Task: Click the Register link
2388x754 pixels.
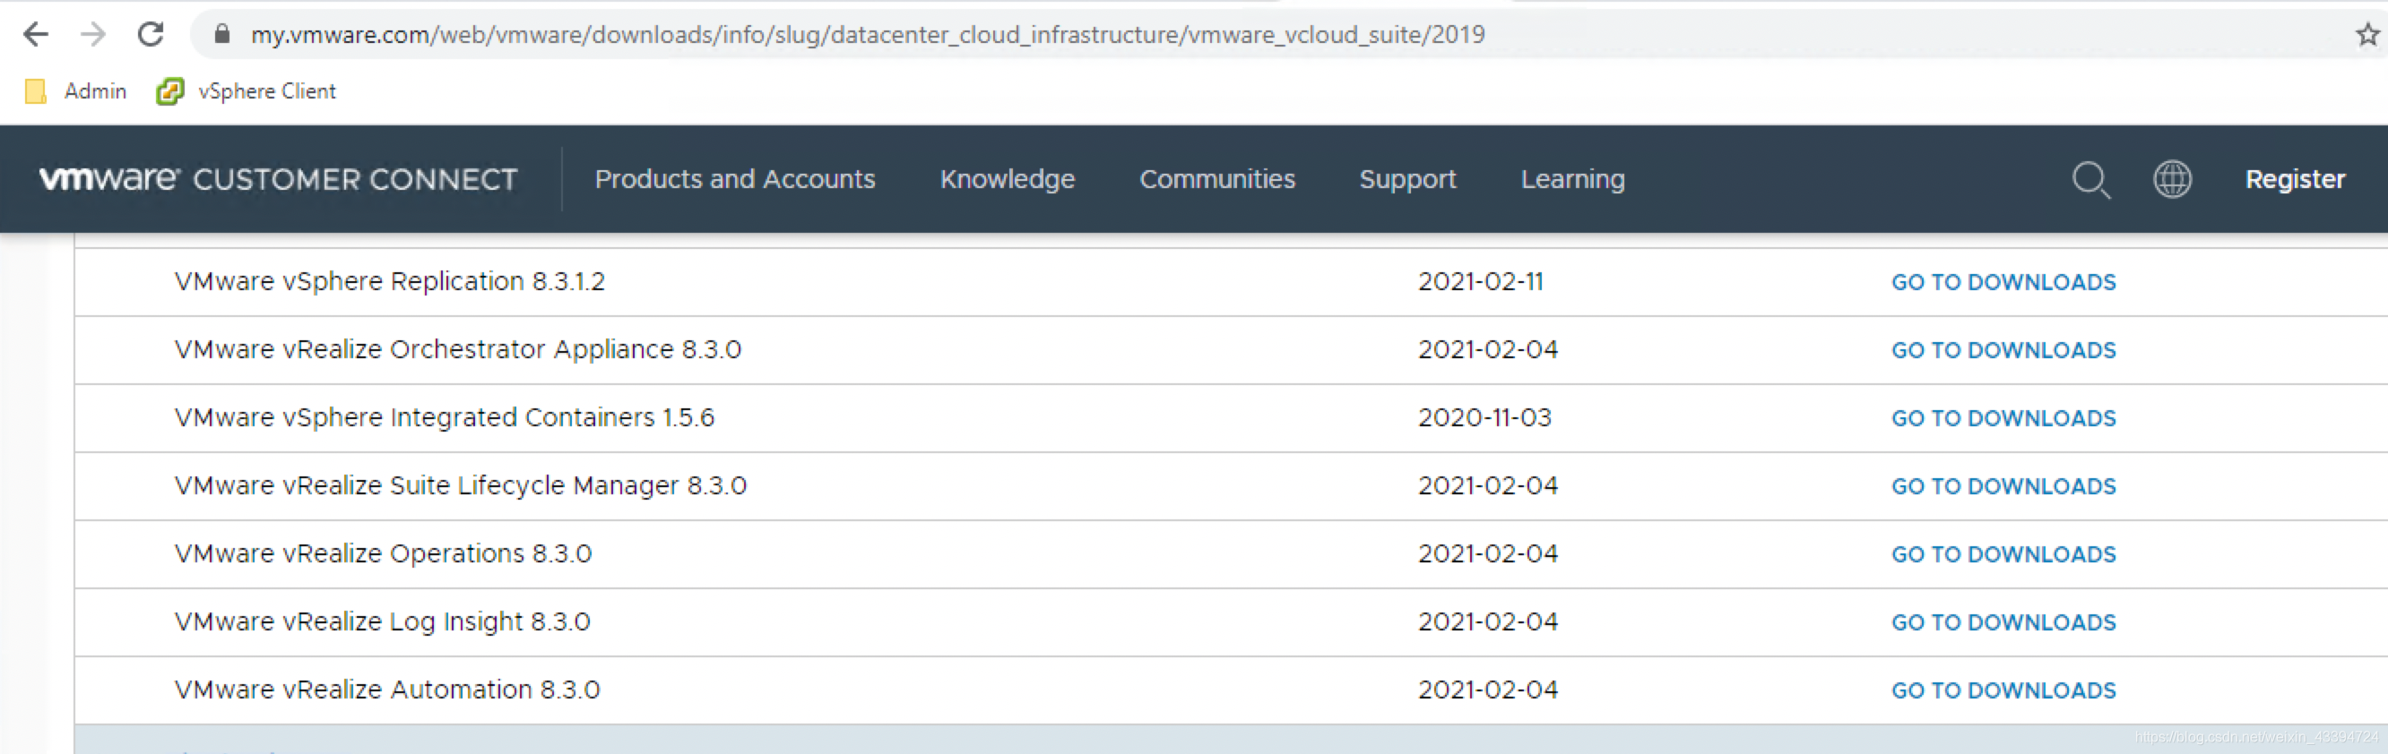Action: pos(2295,179)
